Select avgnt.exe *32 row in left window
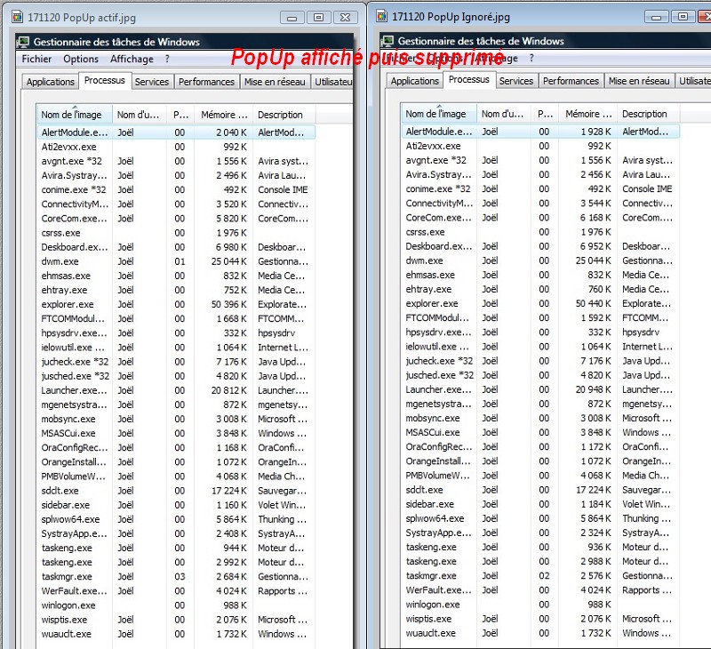Screen dimensions: 711x649 point(176,161)
